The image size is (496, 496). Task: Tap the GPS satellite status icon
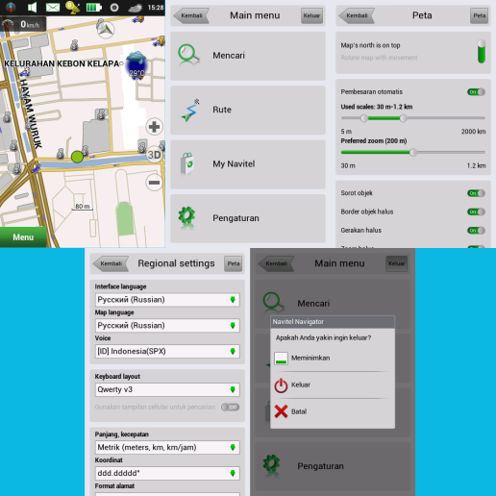pyautogui.click(x=73, y=8)
